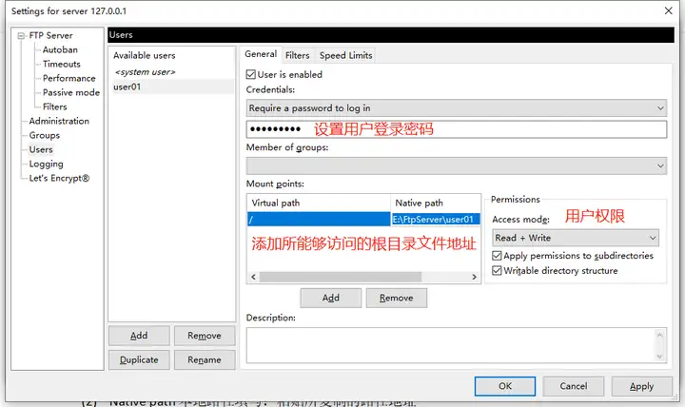Switch to the Filters tab
Image resolution: width=685 pixels, height=407 pixels.
pos(297,55)
